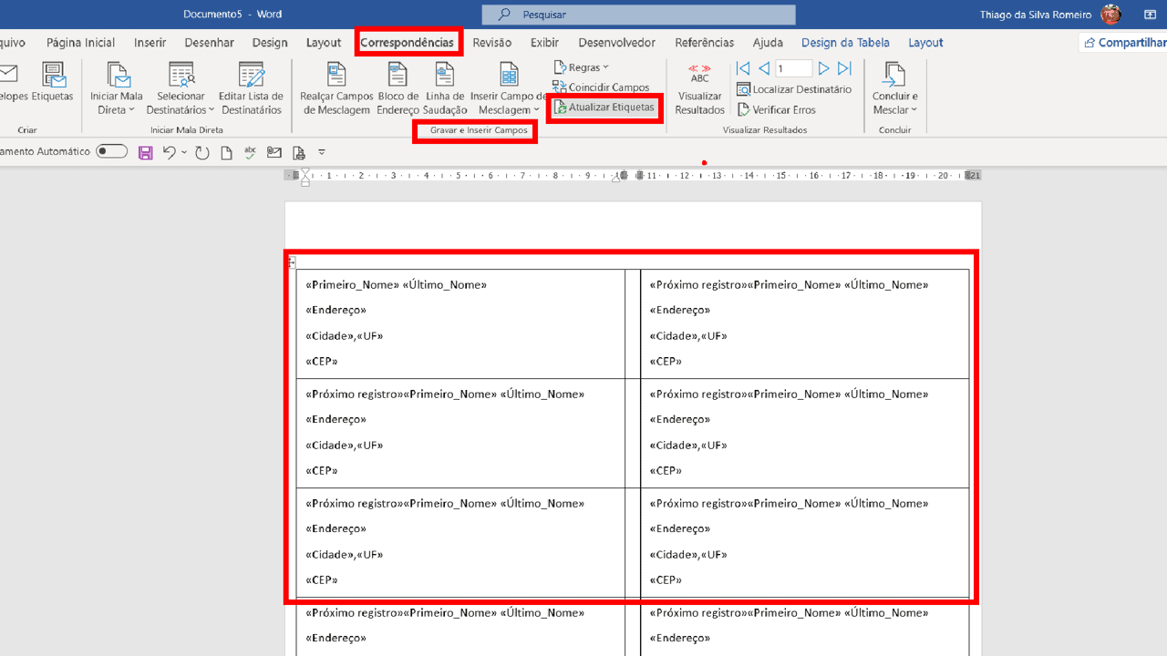The width and height of the screenshot is (1167, 656).
Task: Select the Correspondências tab
Action: point(407,43)
